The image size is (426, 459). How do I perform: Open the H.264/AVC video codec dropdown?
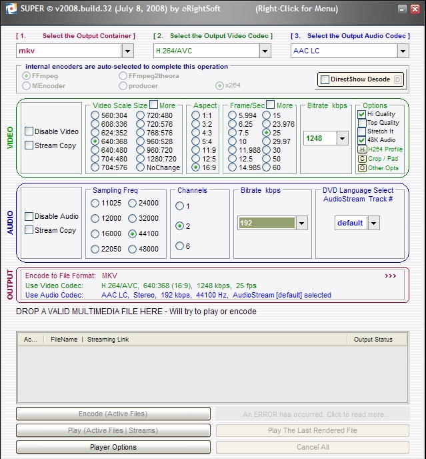coord(265,51)
